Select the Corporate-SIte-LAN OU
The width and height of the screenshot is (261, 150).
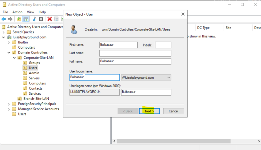click(39, 57)
